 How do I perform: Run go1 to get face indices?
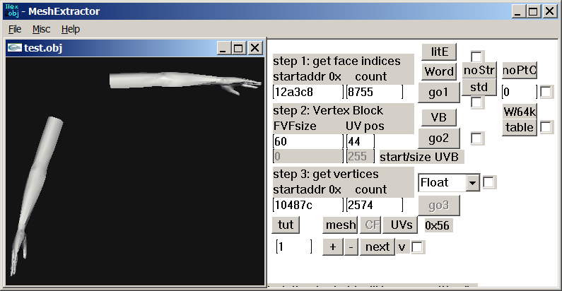(x=439, y=93)
